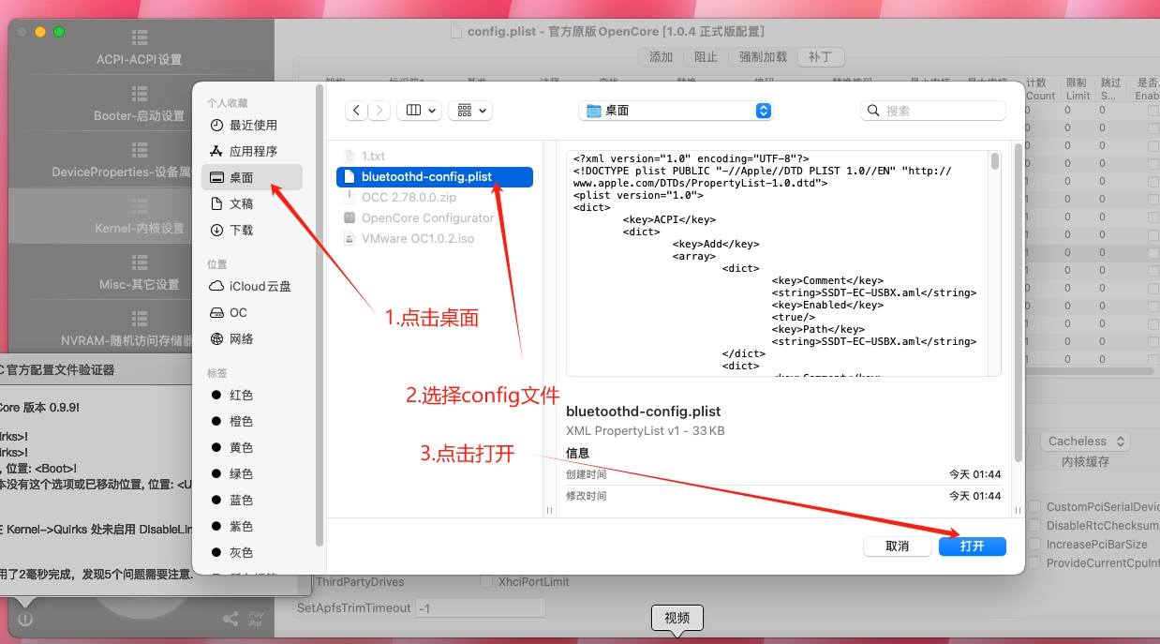Open ACPI-ACPI设置 section
Image resolution: width=1160 pixels, height=644 pixels.
[x=140, y=47]
